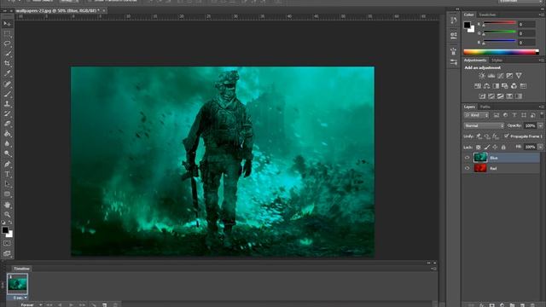
Task: Click toolbar foreground color swatch
Action: [x=5, y=230]
